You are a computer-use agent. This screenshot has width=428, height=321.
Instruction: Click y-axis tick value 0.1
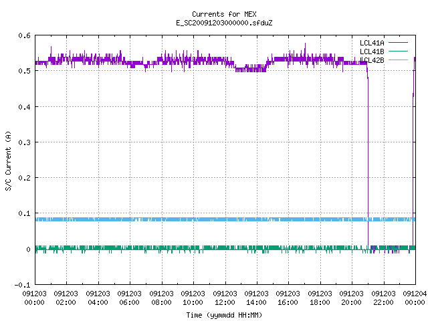coord(24,213)
